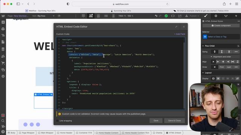Click the Save & Close button
241x135 pixels.
[x=174, y=121]
